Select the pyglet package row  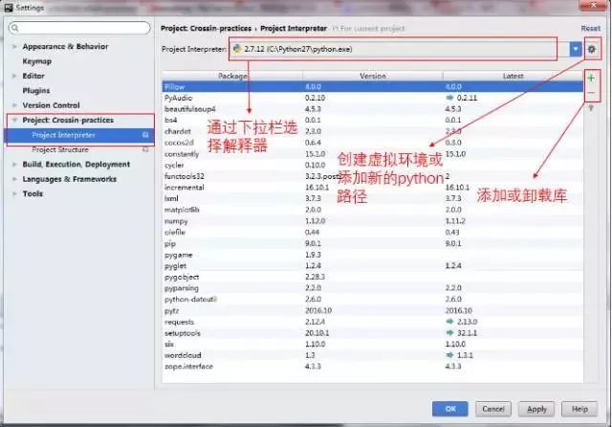[373, 265]
